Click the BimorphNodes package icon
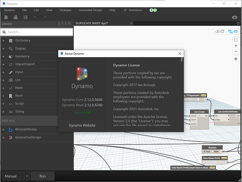This screenshot has width=242, height=182. [11, 130]
